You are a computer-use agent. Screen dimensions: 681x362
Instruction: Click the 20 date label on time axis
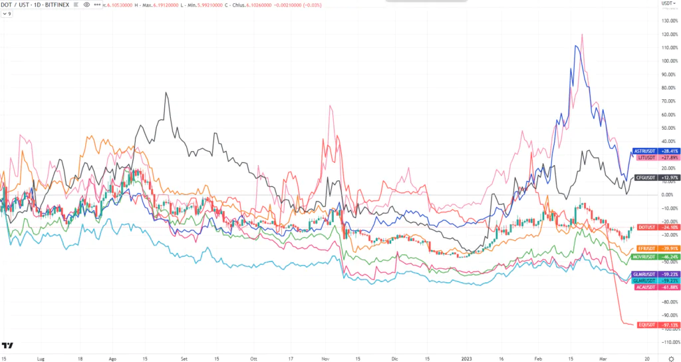click(647, 359)
